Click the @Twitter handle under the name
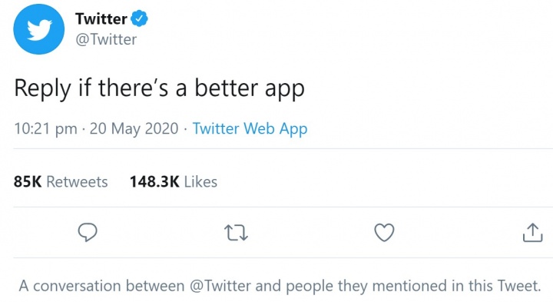Screen dimensions: 553x302 106,39
